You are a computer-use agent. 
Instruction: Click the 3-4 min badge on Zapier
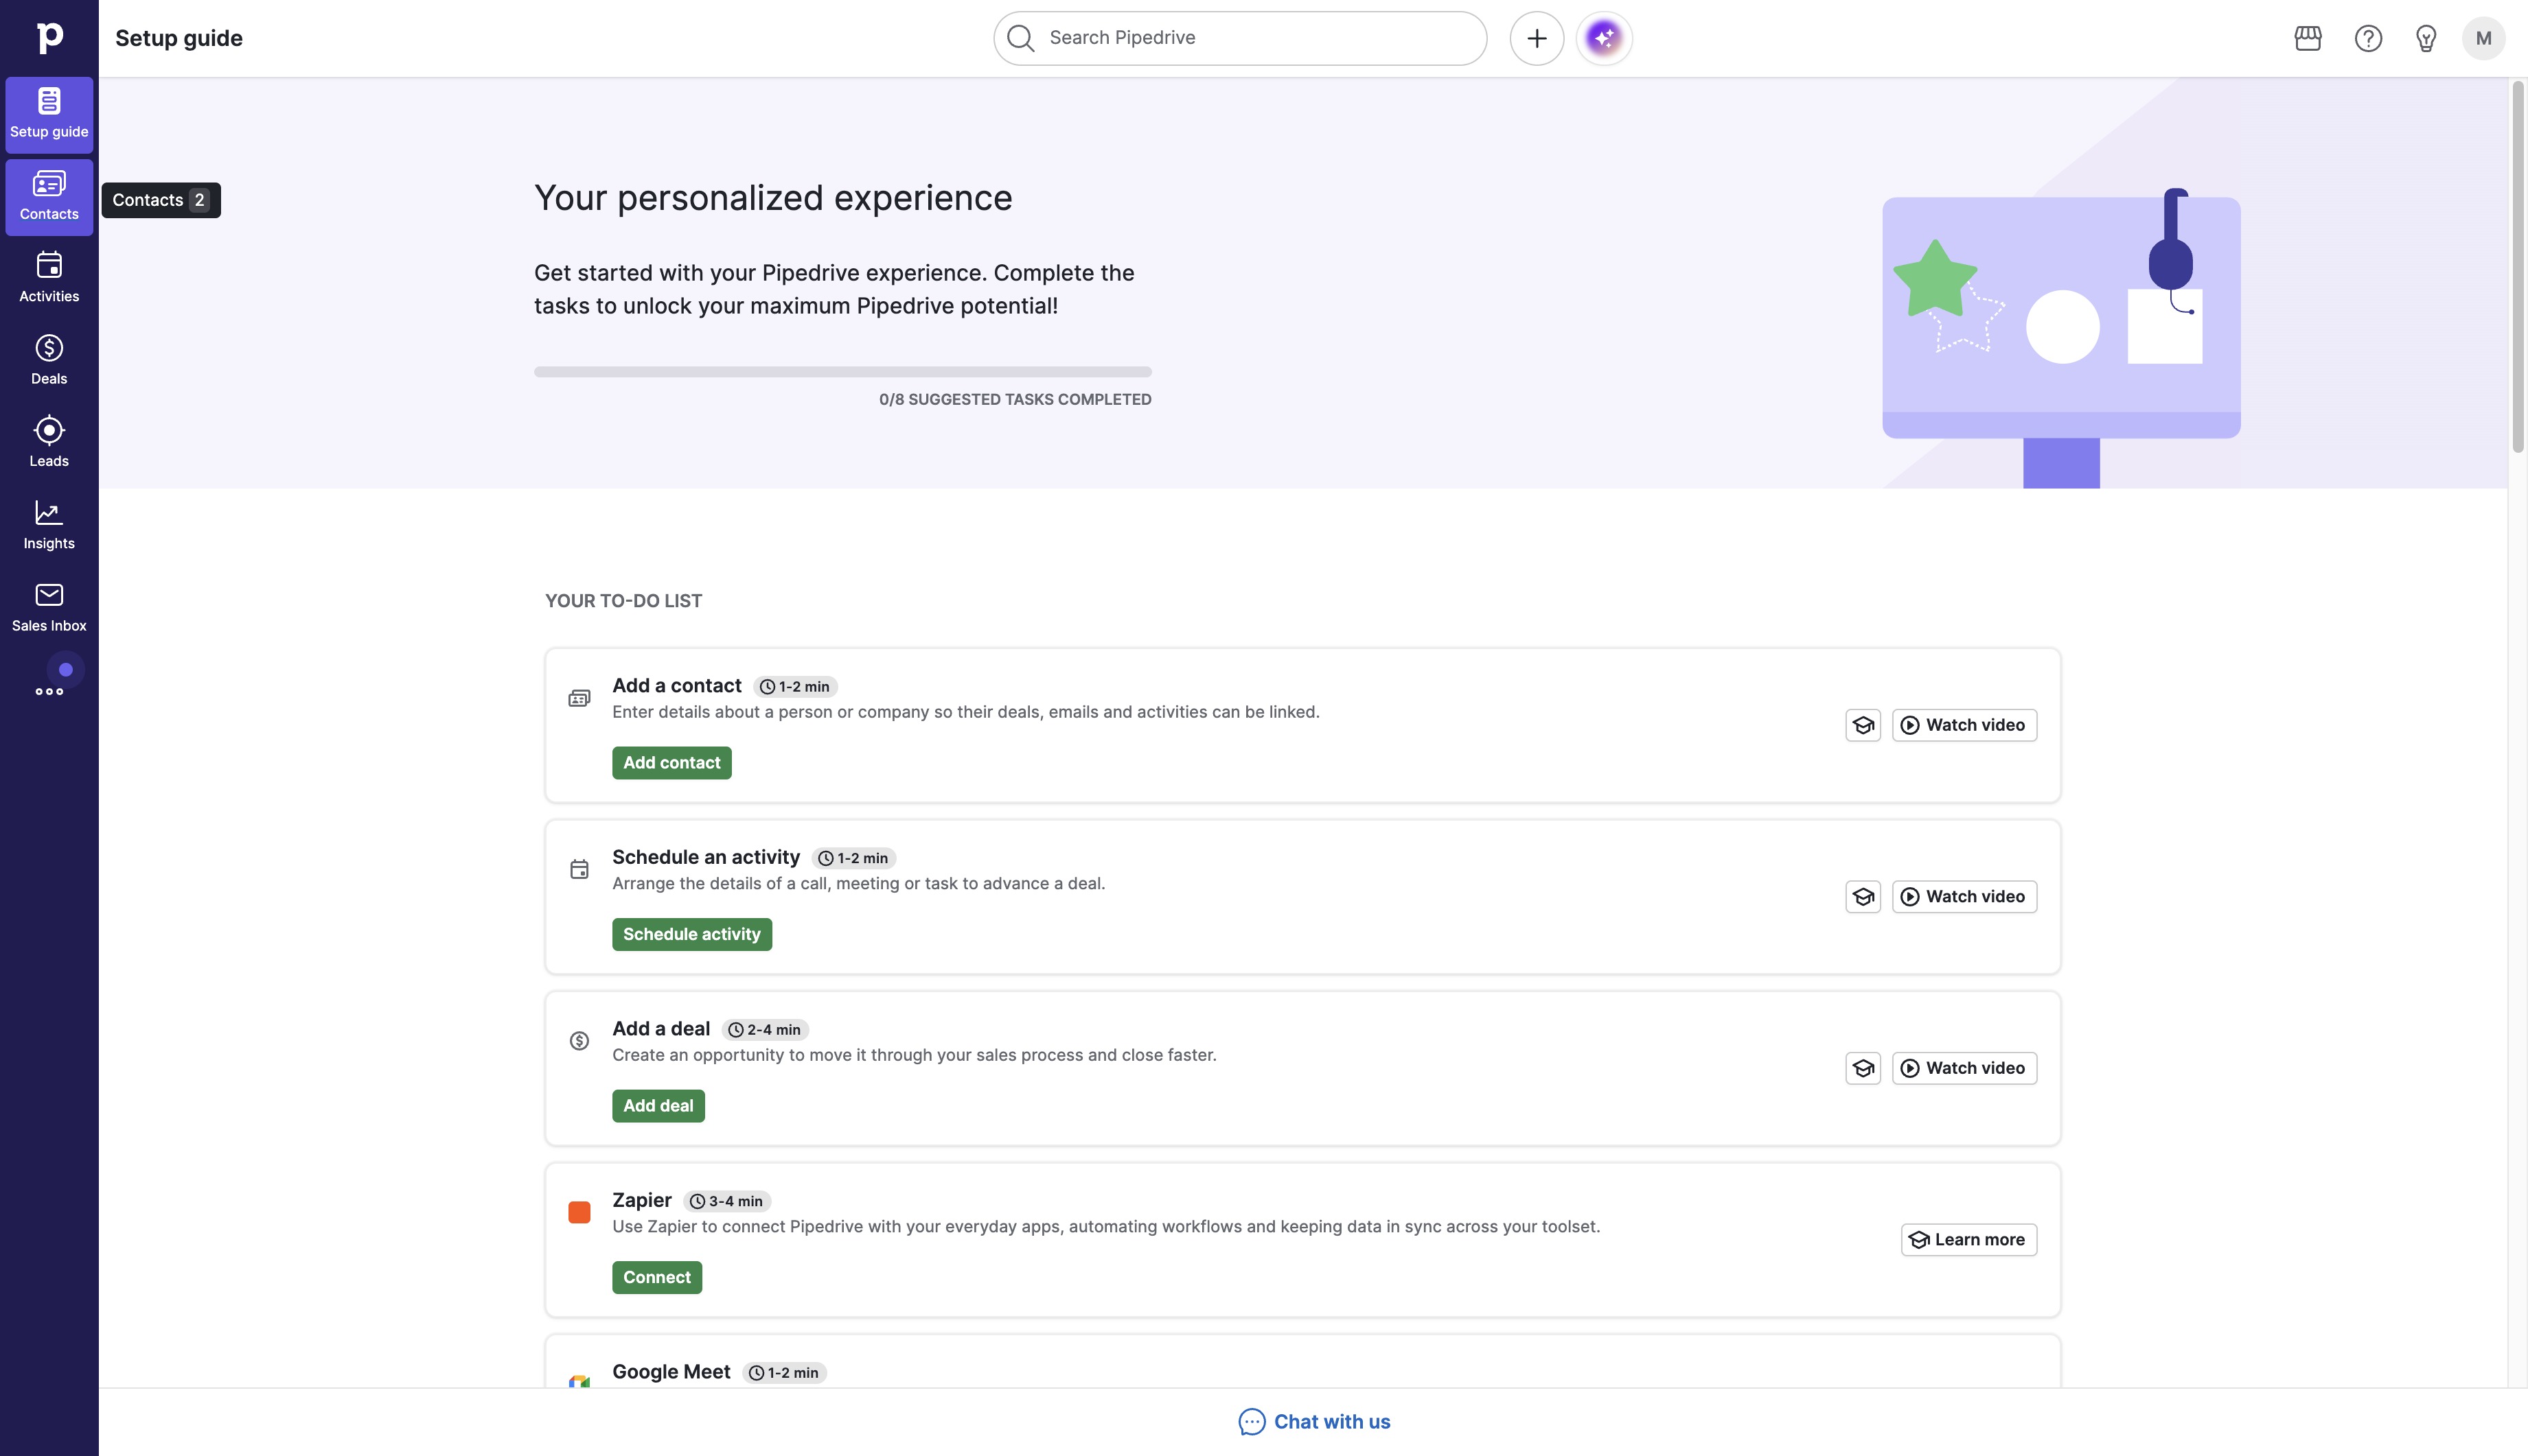coord(726,1201)
